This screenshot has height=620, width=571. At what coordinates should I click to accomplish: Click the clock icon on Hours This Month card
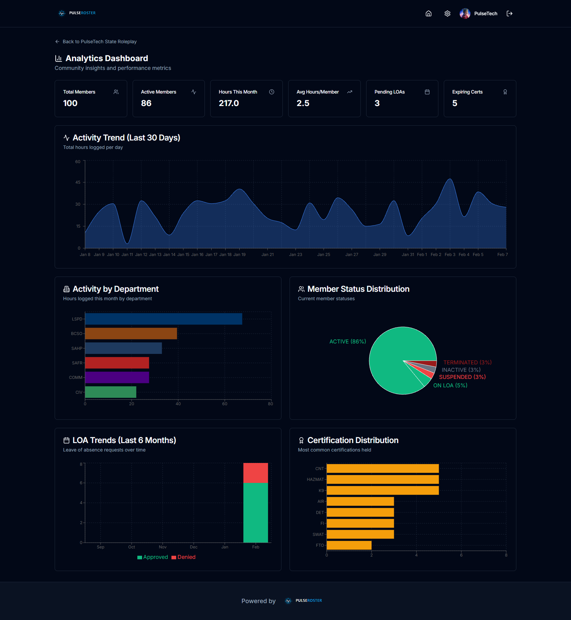click(272, 92)
